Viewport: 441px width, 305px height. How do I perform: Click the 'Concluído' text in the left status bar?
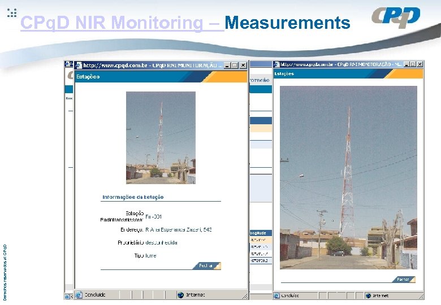pyautogui.click(x=95, y=295)
